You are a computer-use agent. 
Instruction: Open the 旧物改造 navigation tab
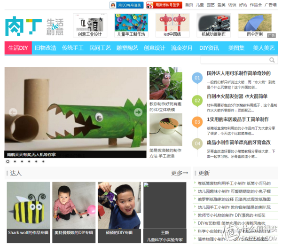45,48
